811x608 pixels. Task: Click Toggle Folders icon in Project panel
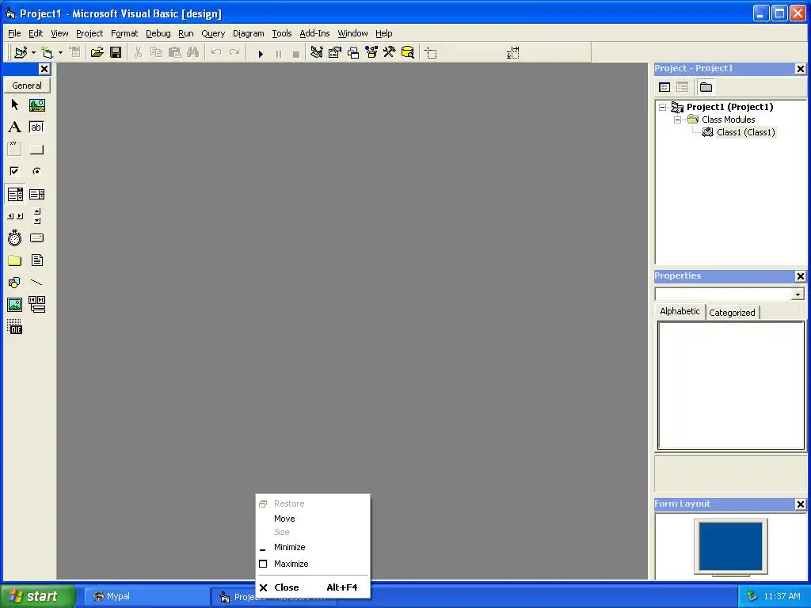pyautogui.click(x=706, y=87)
